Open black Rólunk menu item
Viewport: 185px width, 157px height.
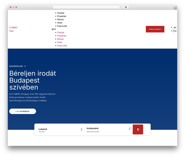tap(60, 20)
